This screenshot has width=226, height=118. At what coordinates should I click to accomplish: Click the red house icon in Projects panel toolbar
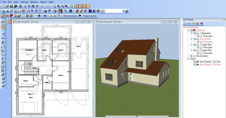click(x=201, y=24)
